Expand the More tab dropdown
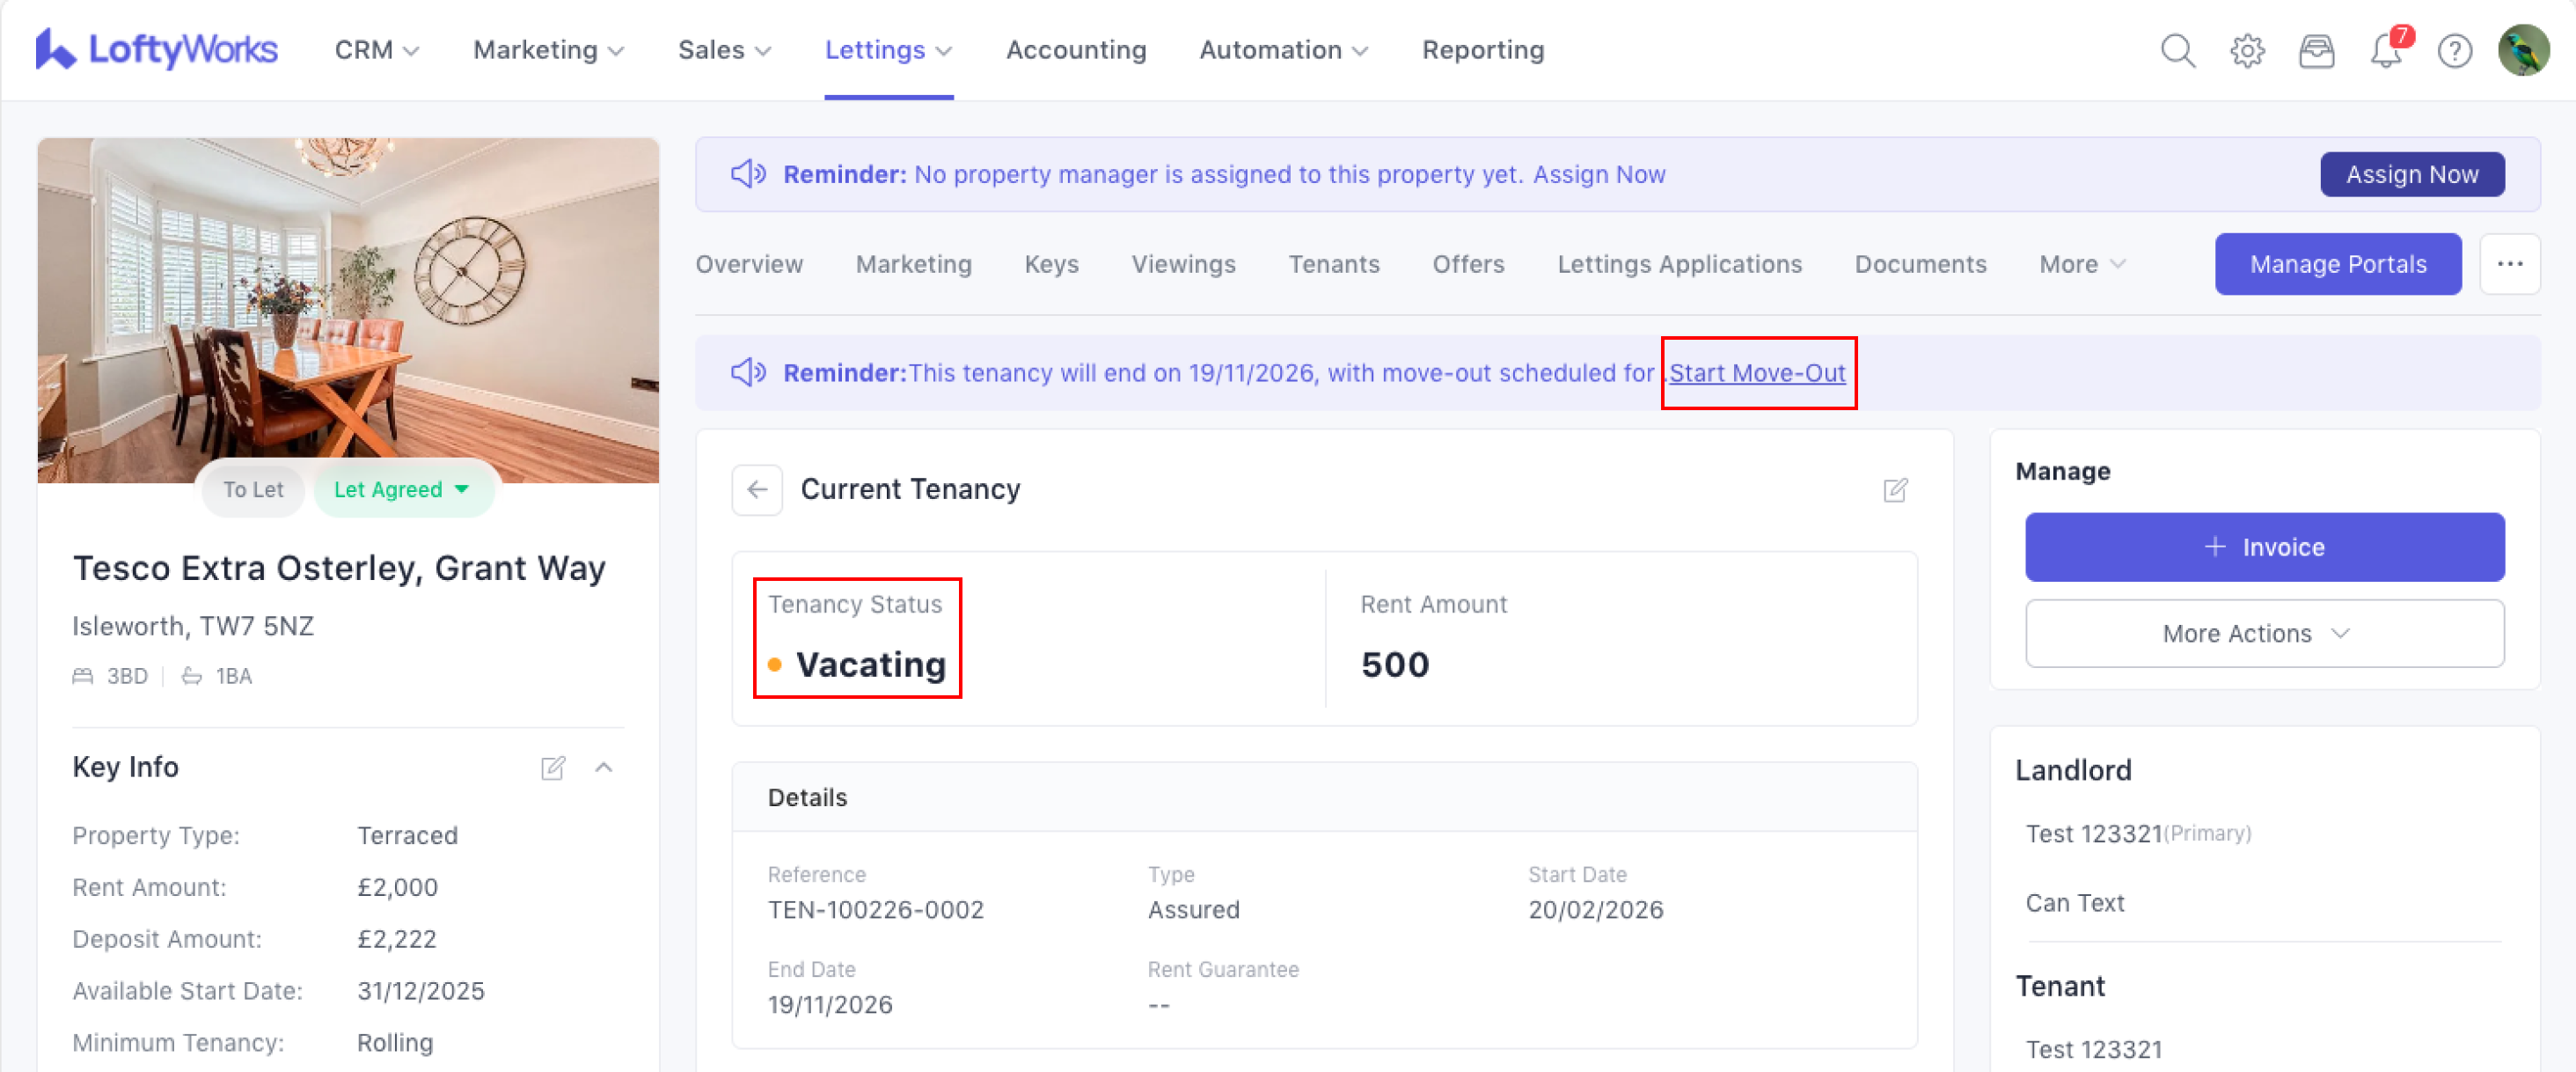Screen dimensions: 2576x1072 pos(2081,264)
